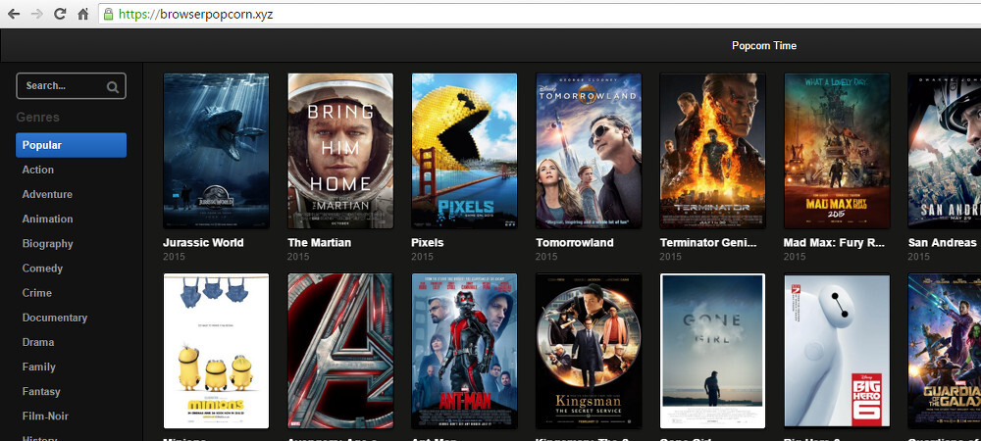Click the Popcorn Time header title
The height and width of the screenshot is (441, 981).
764,46
